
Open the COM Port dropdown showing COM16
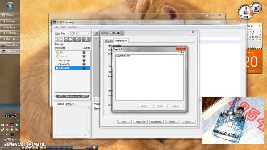pyautogui.click(x=79, y=34)
